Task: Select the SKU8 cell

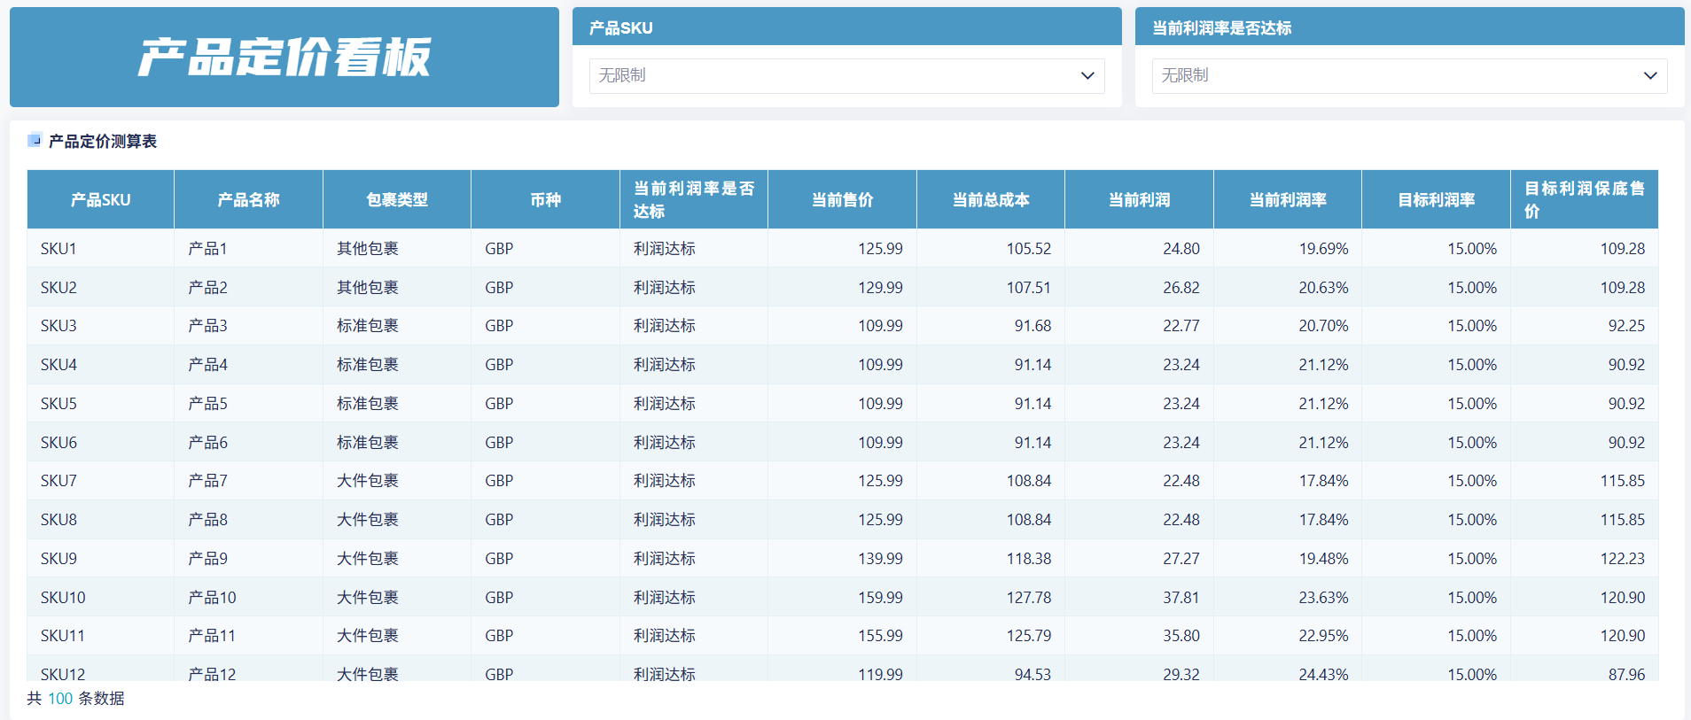Action: 101,520
